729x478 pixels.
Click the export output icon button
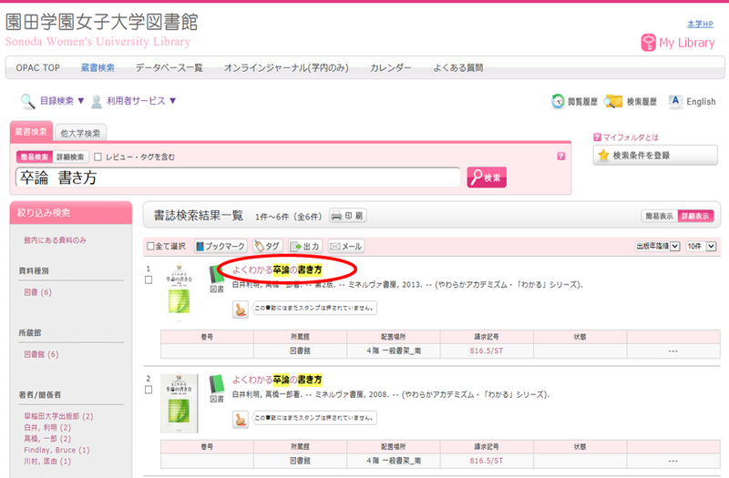tap(306, 246)
